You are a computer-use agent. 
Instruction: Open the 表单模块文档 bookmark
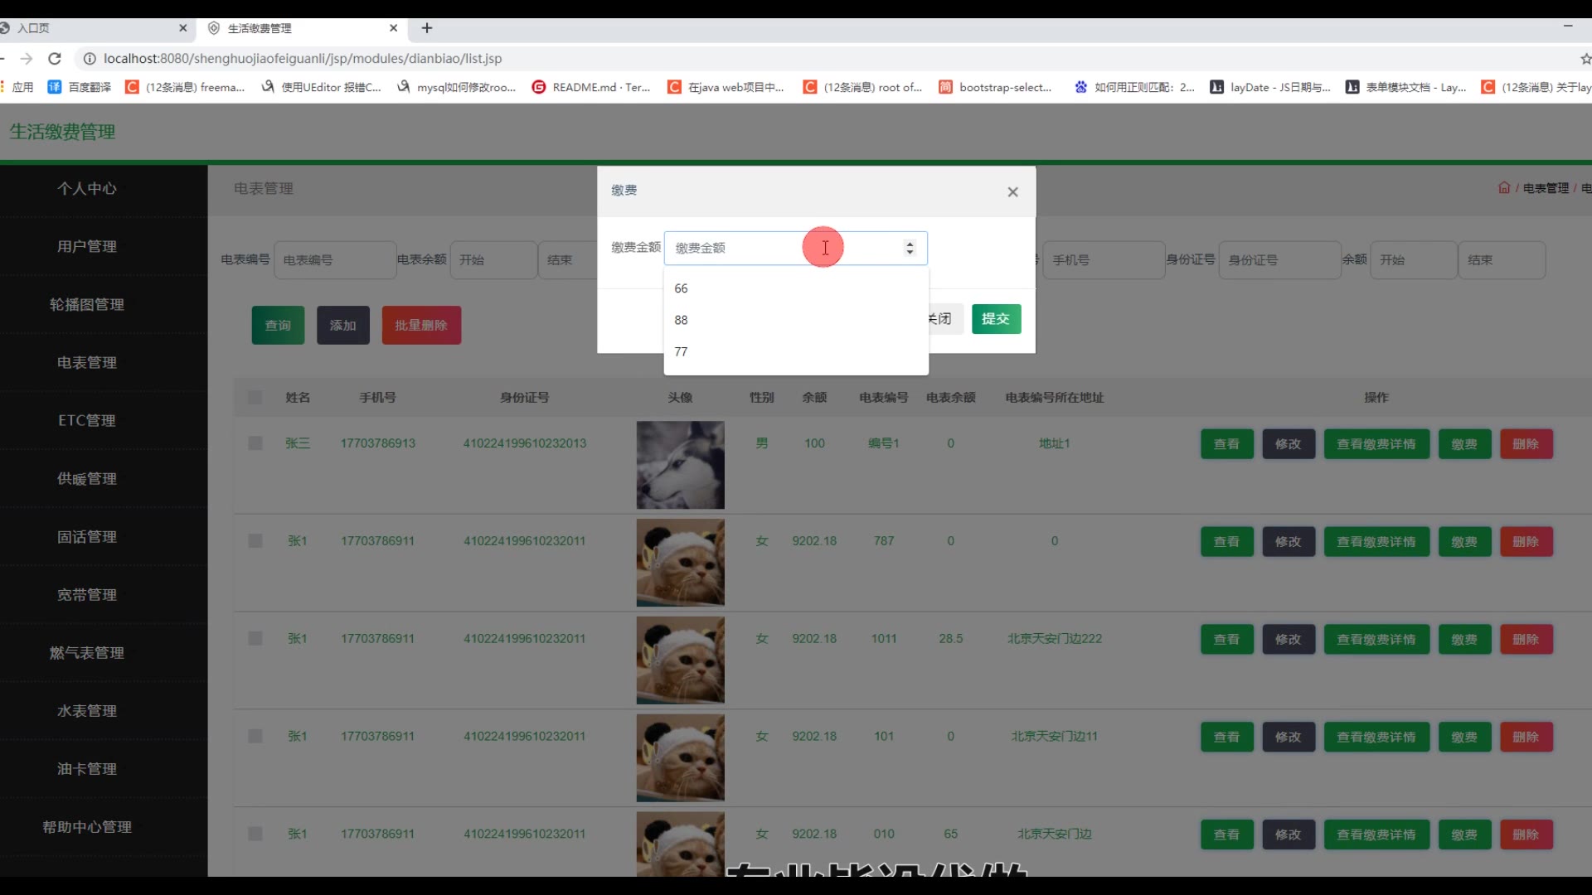pos(1406,87)
